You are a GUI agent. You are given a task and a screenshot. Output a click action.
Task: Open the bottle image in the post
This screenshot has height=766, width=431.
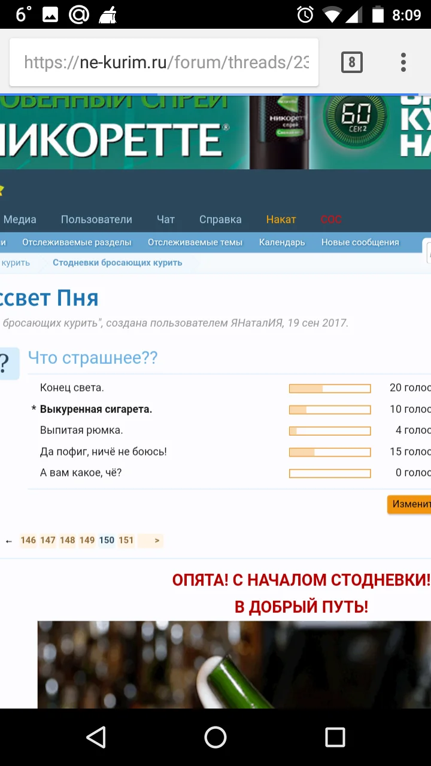point(234,665)
